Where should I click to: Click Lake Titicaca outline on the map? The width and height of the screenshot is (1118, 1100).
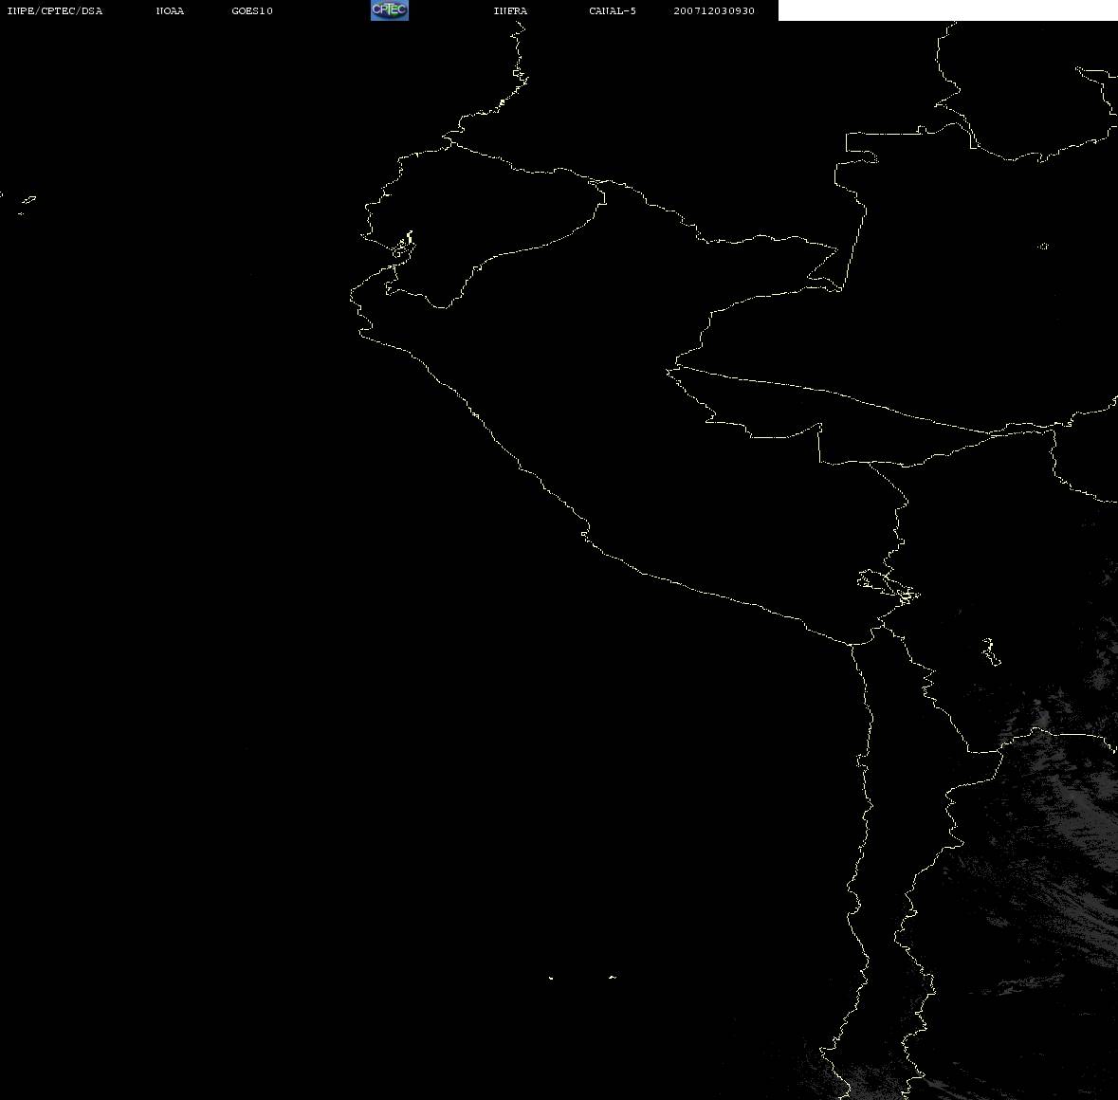(888, 584)
